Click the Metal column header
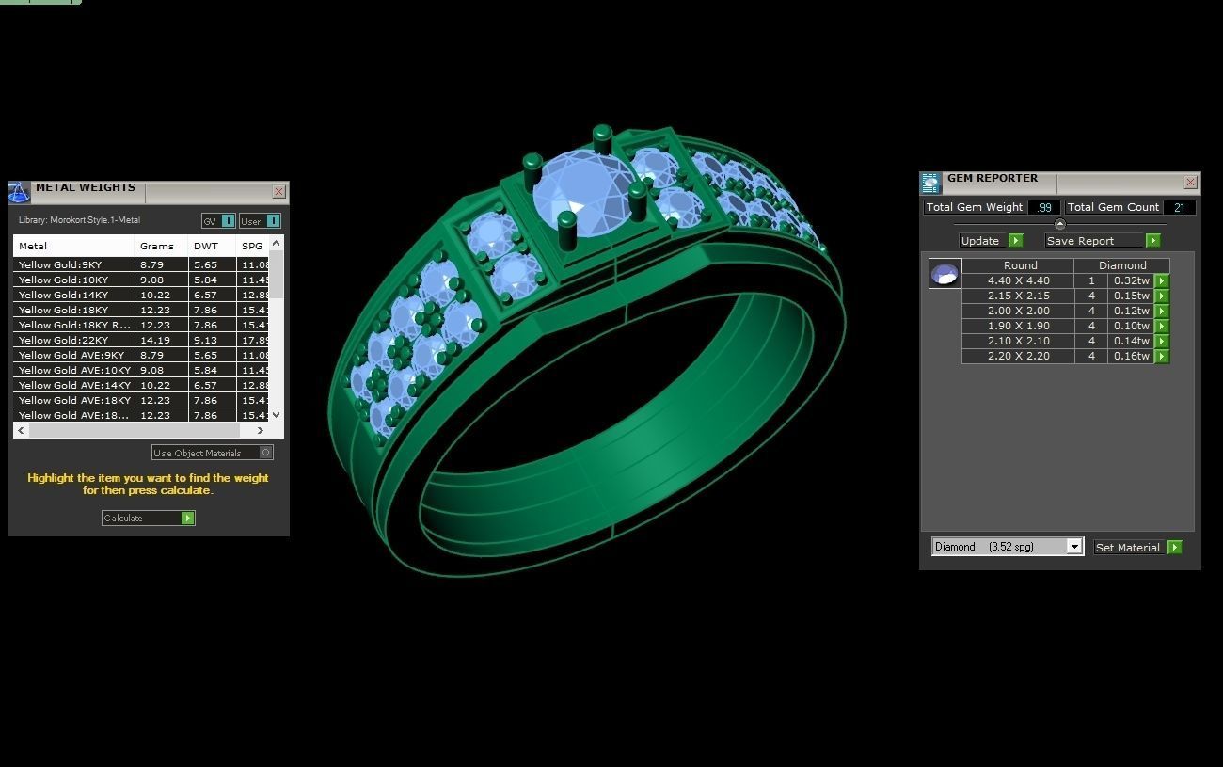This screenshot has width=1223, height=767. click(x=73, y=246)
